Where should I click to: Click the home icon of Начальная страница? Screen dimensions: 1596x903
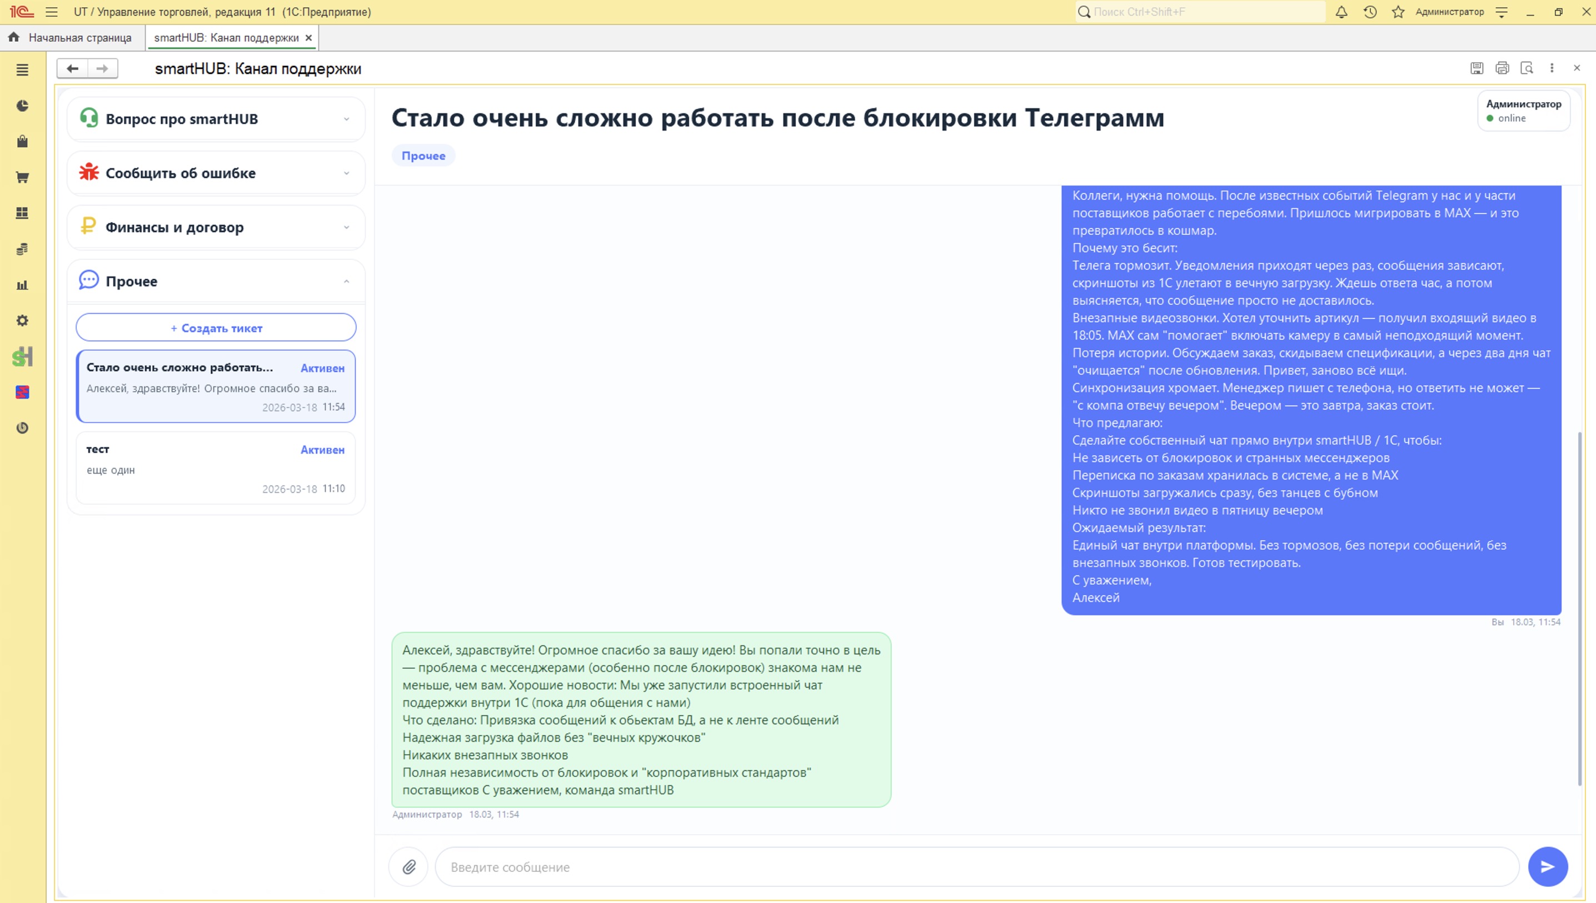14,37
